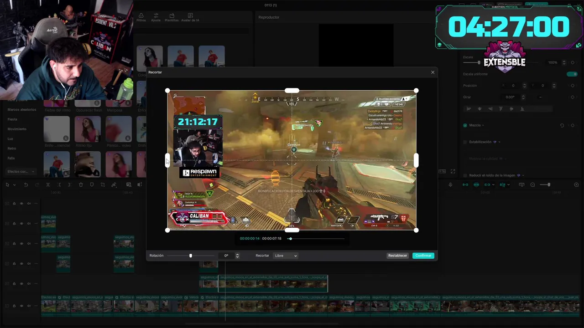This screenshot has width=584, height=328.
Task: Mute the topmost empty timeline track
Action: (29, 203)
